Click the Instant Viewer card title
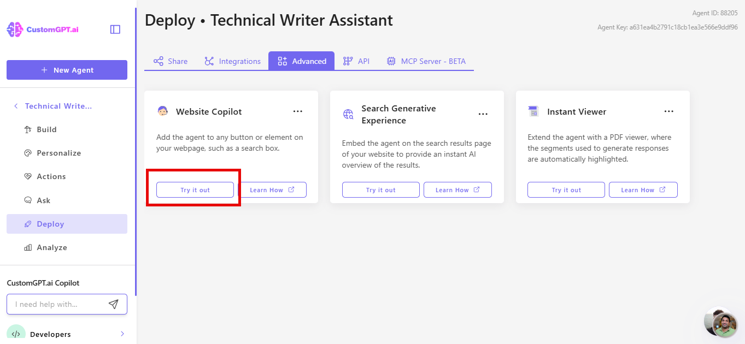Image resolution: width=745 pixels, height=344 pixels. click(x=577, y=111)
